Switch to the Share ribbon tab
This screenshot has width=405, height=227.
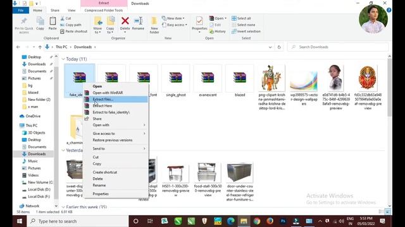tap(55, 10)
